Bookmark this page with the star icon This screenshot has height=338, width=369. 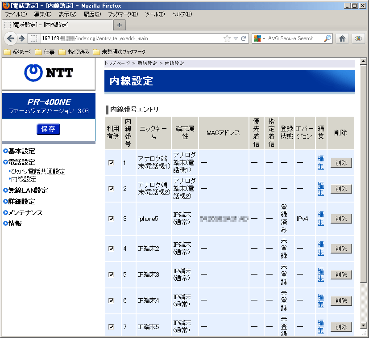[227, 38]
